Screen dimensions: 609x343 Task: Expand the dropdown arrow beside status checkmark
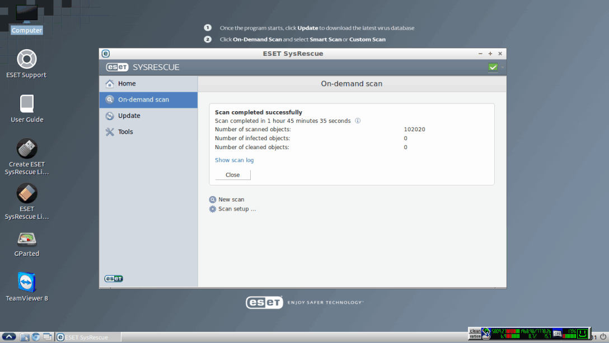pyautogui.click(x=503, y=68)
